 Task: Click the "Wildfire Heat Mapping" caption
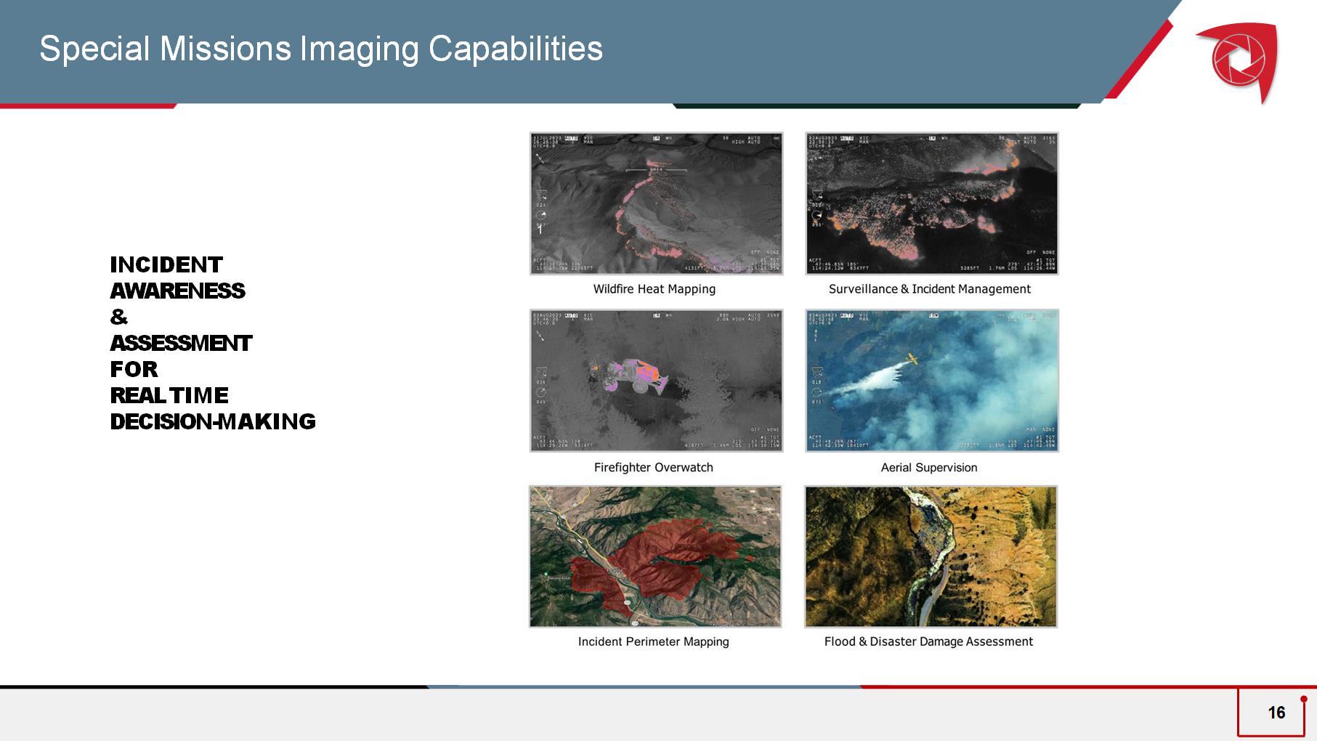[x=654, y=289]
